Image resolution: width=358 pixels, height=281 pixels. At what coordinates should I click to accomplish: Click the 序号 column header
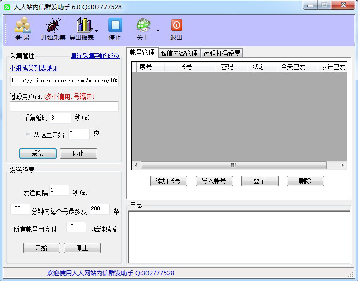[x=151, y=67]
